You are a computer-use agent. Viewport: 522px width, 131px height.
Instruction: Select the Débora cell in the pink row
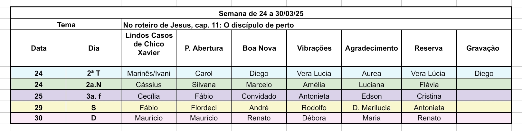pyautogui.click(x=314, y=118)
